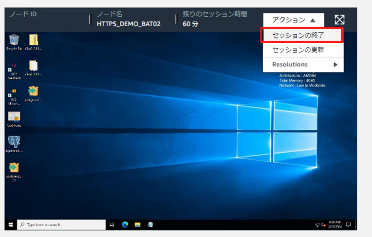The width and height of the screenshot is (372, 237).
Task: Toggle fullscreen with the expand arrows icon
Action: 339,20
